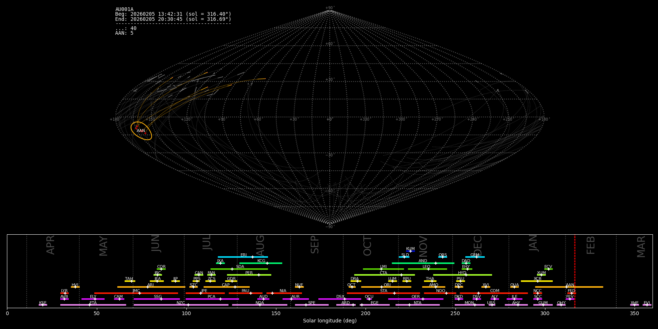Image resolution: width=658 pixels, height=329 pixels.
Task: Select the STA shower label
Action: pos(384,291)
